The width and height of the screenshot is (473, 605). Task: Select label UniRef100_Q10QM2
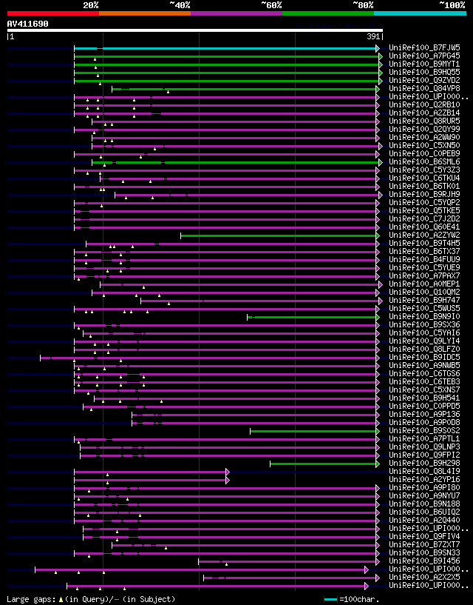click(x=424, y=292)
